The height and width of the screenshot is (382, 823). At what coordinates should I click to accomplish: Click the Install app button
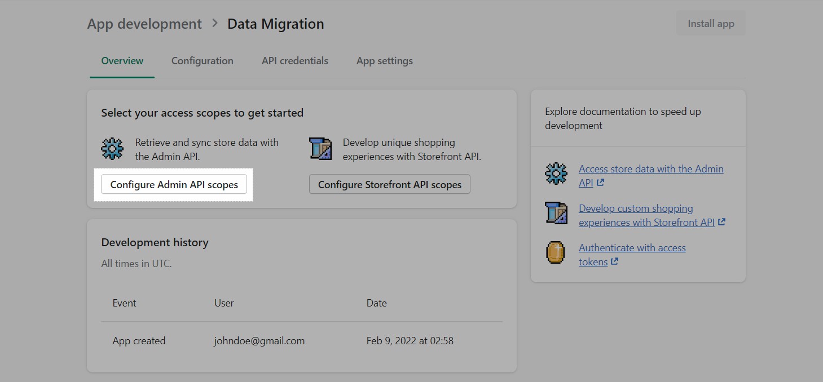click(710, 23)
